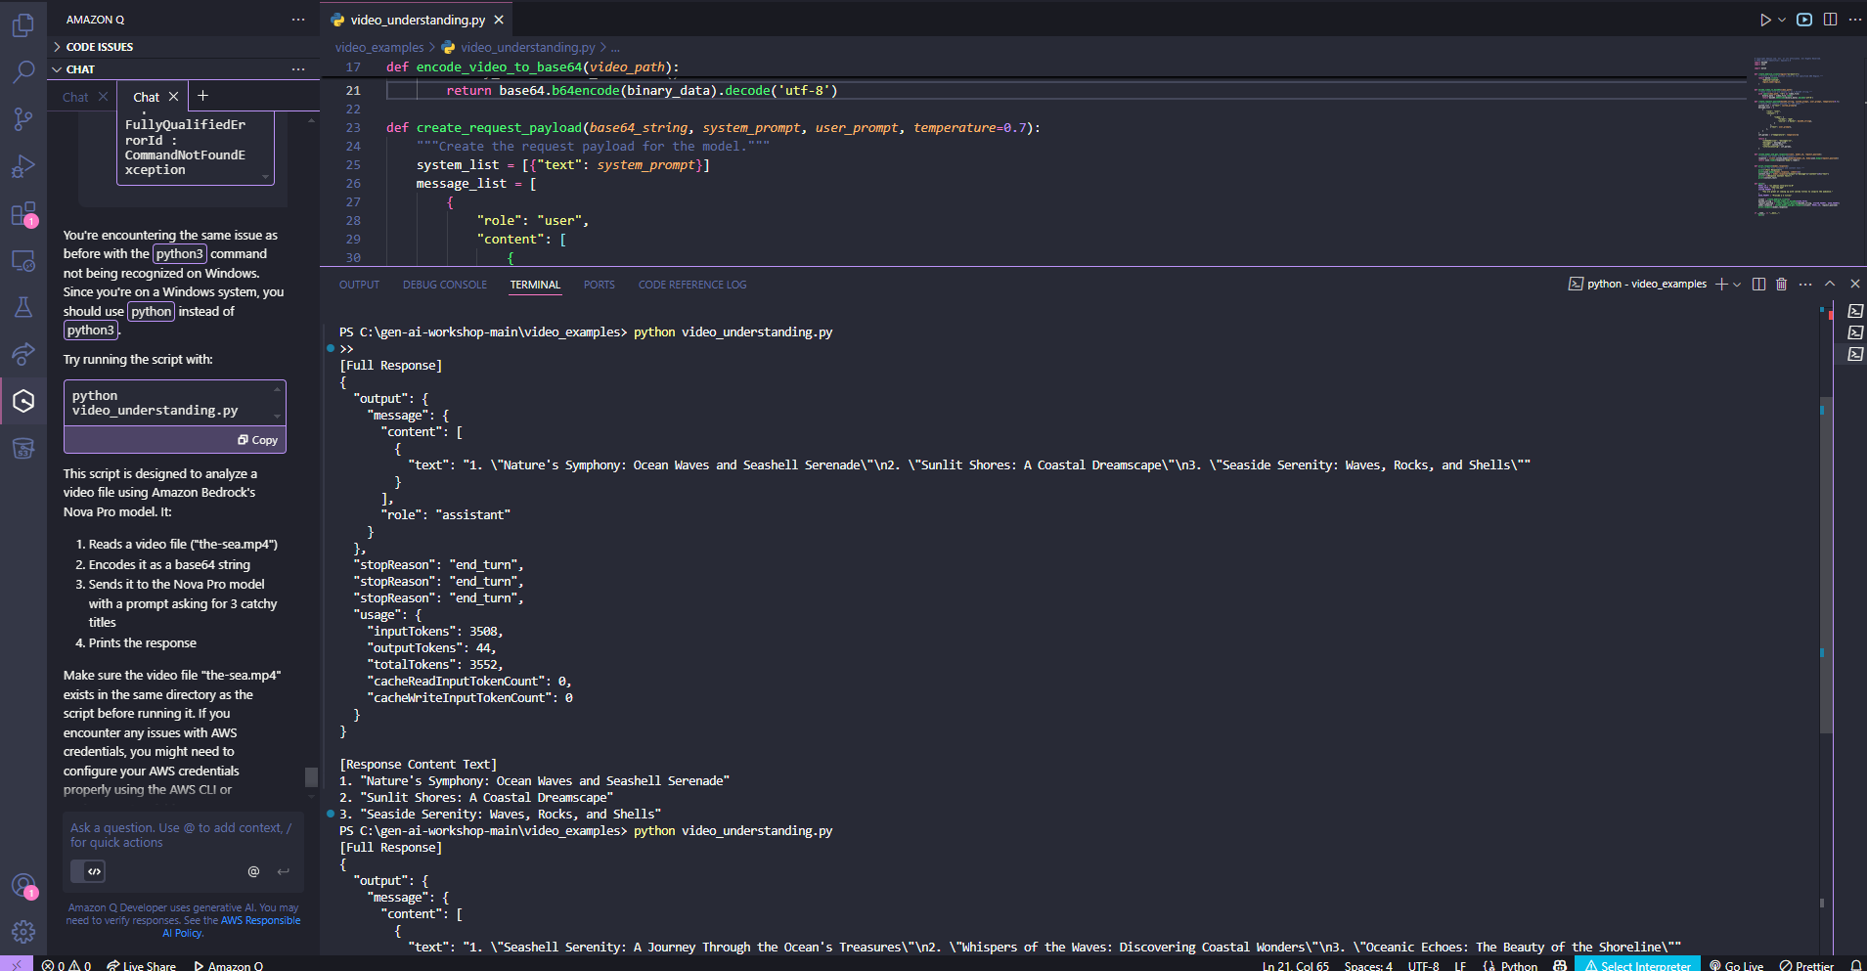Run Python file play button

coord(1765,20)
